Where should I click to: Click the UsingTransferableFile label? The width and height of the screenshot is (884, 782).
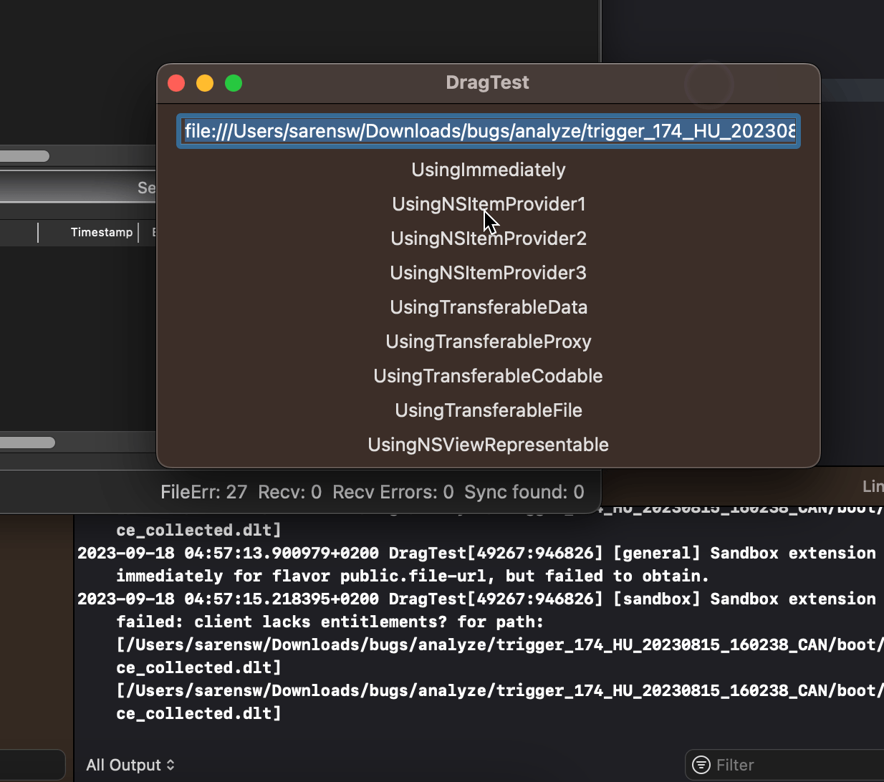(488, 410)
